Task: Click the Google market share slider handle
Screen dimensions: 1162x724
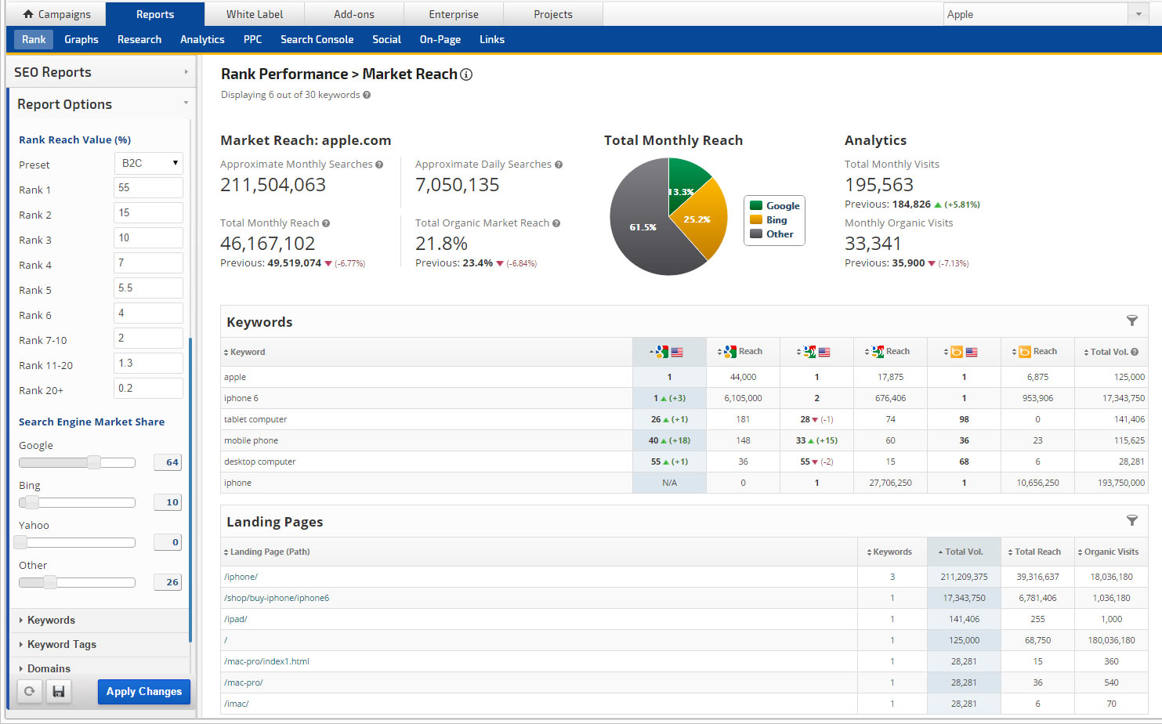Action: pyautogui.click(x=94, y=462)
